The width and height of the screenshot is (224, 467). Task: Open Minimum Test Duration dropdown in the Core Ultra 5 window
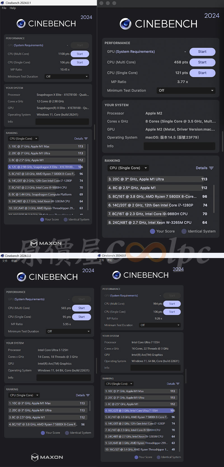(x=69, y=331)
